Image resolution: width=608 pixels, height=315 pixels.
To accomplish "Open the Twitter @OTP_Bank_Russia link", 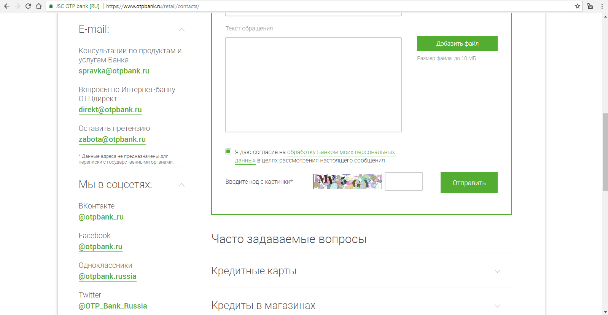I will [x=113, y=306].
